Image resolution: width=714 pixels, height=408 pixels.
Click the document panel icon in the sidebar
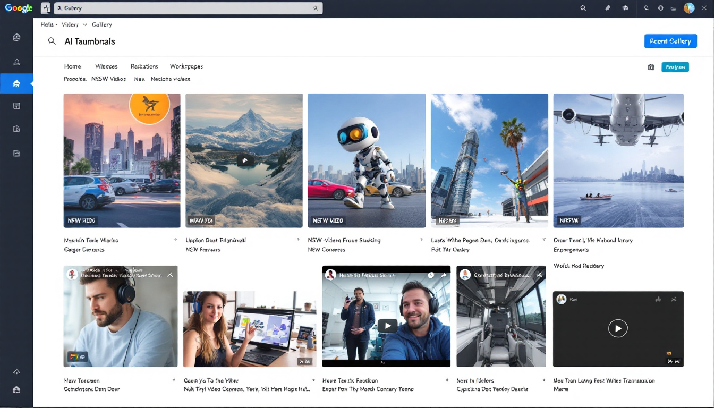(16, 105)
